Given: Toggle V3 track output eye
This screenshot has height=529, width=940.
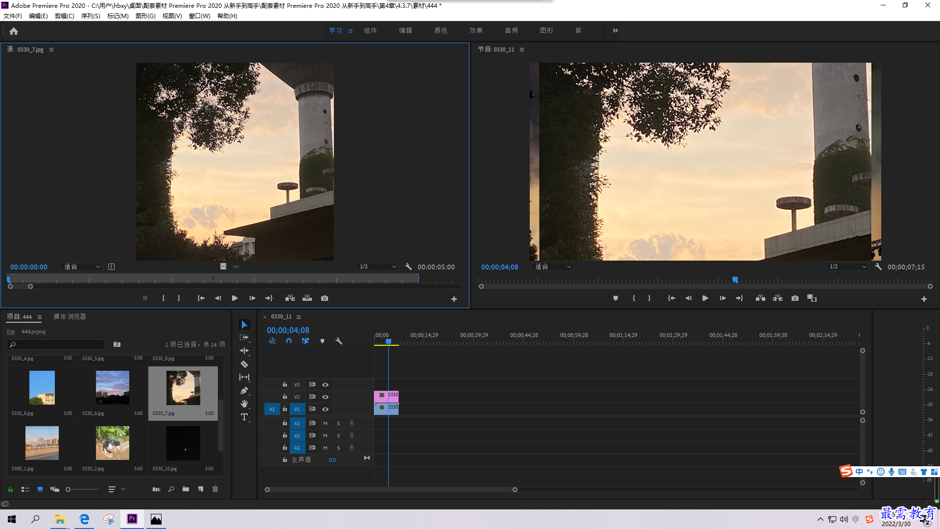Looking at the screenshot, I should click(x=325, y=385).
